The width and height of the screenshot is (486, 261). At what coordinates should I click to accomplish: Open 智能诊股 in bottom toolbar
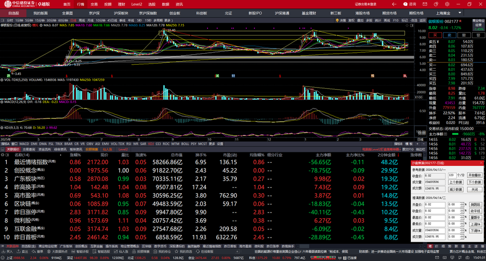[x=80, y=252]
